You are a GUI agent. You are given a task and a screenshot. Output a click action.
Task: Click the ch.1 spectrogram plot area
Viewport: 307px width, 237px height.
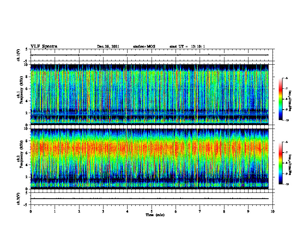click(x=150, y=94)
